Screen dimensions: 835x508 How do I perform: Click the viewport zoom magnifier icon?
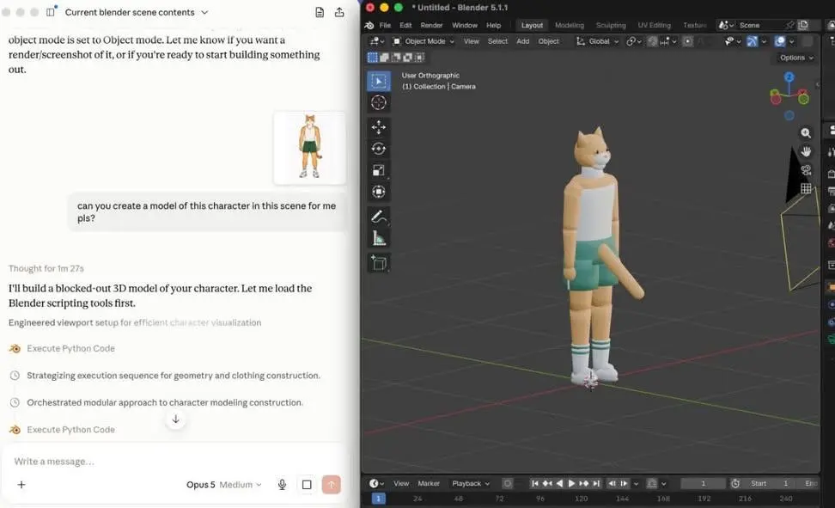pos(806,132)
